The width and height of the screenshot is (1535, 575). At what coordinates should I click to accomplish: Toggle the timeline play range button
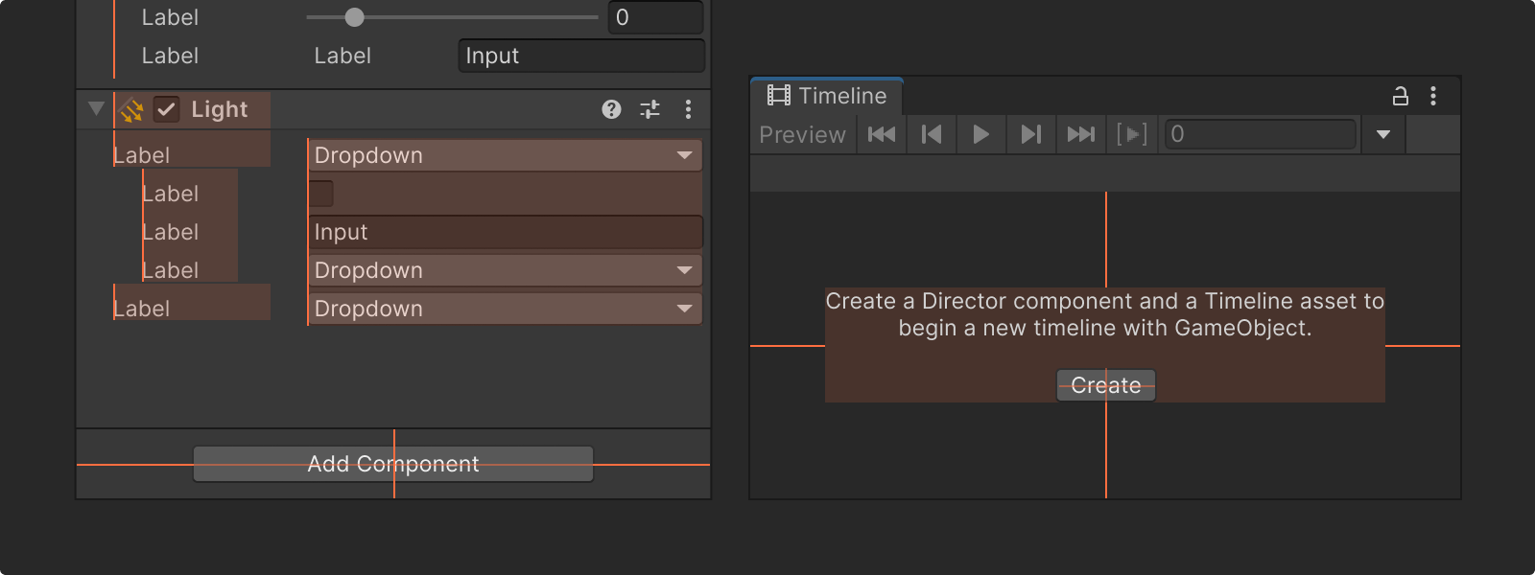(x=1132, y=135)
